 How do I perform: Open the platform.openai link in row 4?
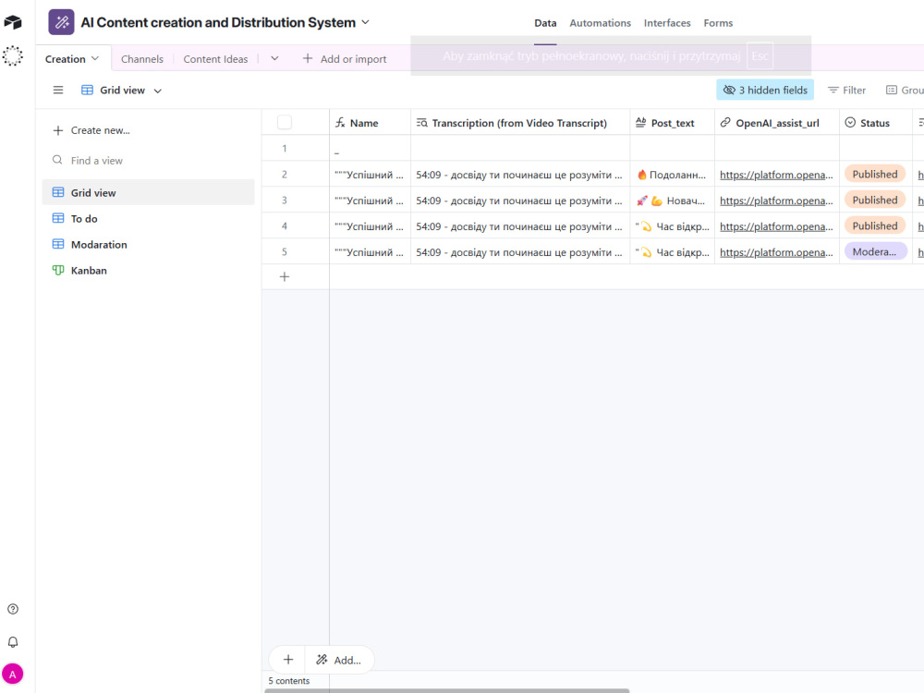click(776, 227)
